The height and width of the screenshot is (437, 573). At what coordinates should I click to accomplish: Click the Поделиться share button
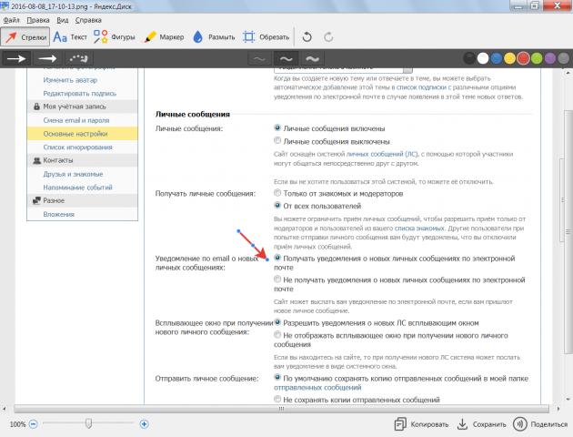click(540, 424)
